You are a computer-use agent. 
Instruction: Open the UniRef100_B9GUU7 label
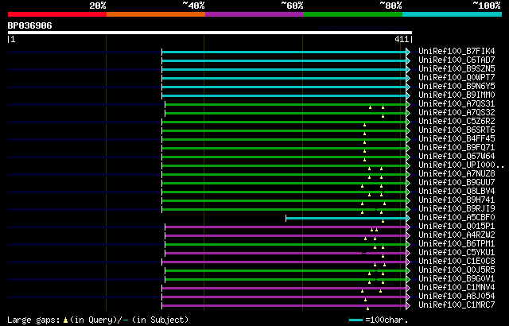click(x=457, y=183)
